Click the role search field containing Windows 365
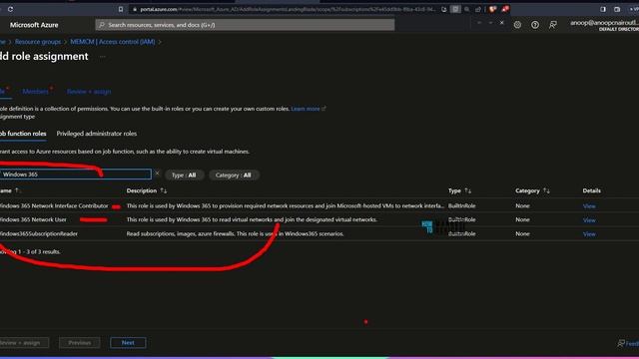The width and height of the screenshot is (639, 359). tap(76, 175)
